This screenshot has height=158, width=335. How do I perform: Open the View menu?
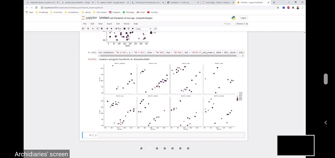[100, 24]
